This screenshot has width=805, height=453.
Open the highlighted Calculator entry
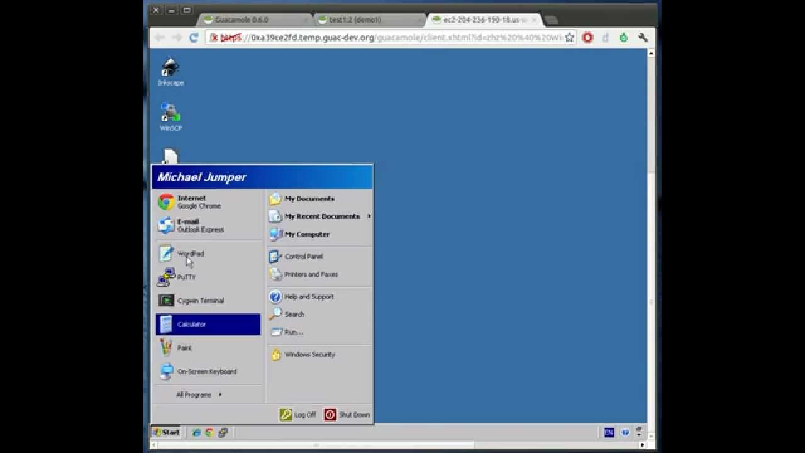pos(208,324)
